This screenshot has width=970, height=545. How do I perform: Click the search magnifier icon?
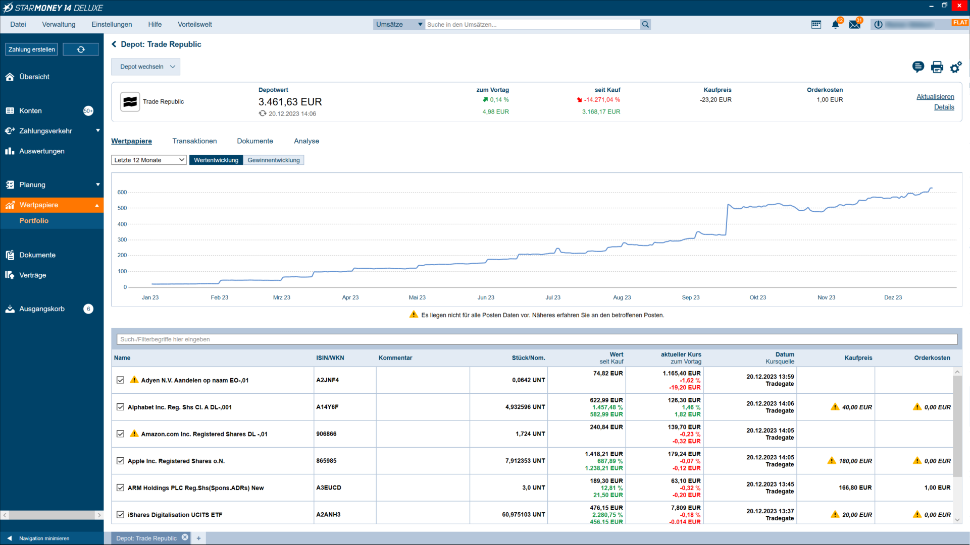(645, 24)
